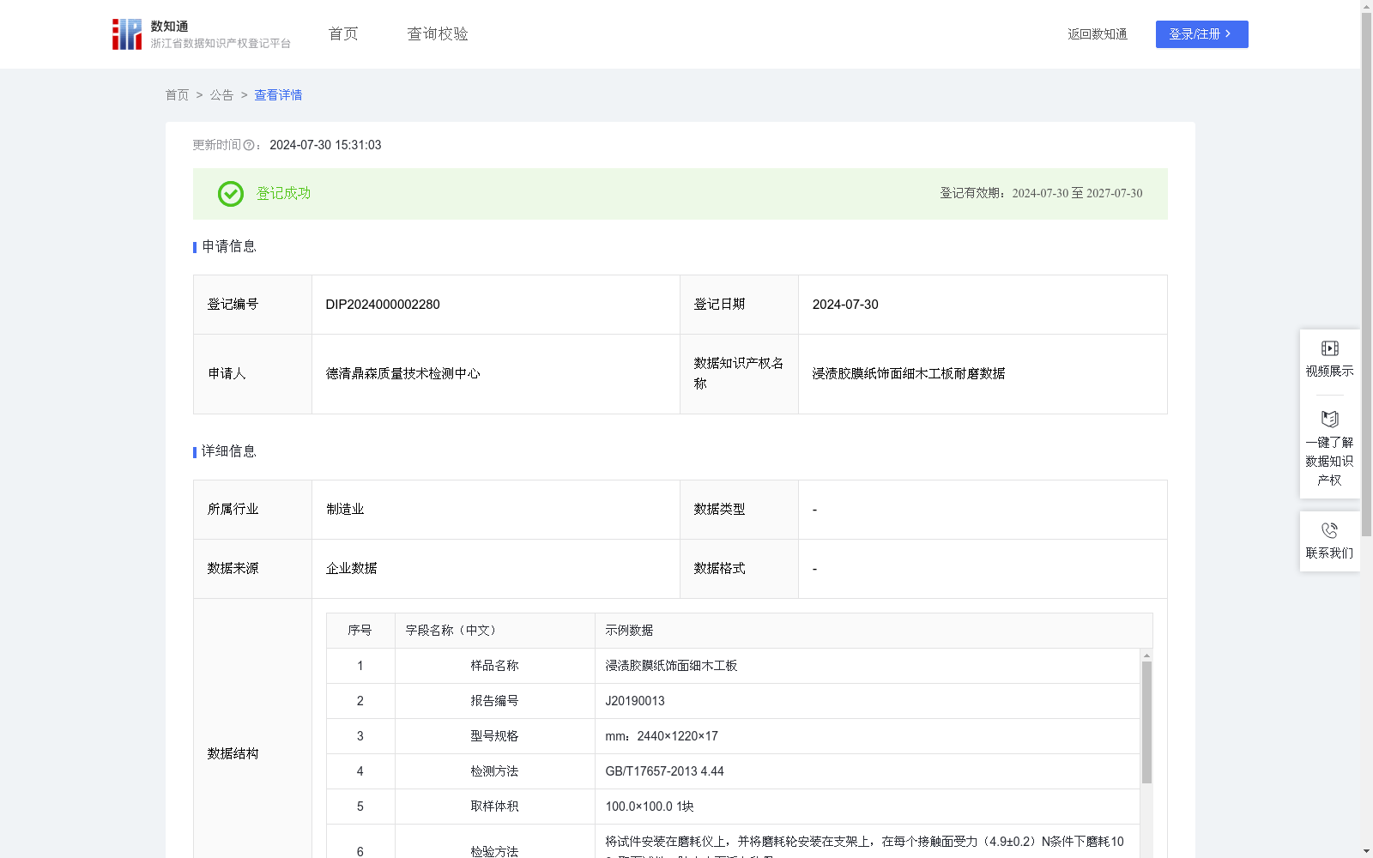
Task: Click the 序号 column header
Action: 360,631
